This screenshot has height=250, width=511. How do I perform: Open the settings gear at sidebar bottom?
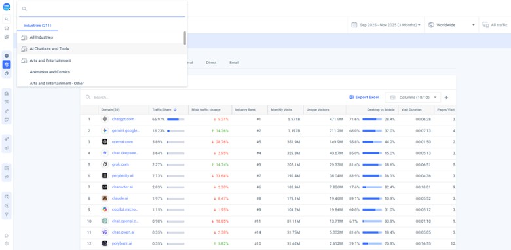tap(7, 243)
